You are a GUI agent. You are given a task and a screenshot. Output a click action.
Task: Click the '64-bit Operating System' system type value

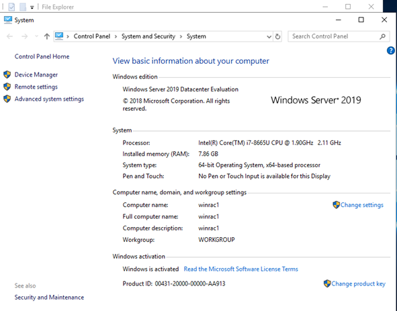(x=259, y=165)
